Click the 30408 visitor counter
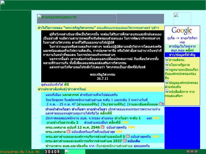Image resolution: width=206 pixels, height=154 pixels. (x=52, y=152)
